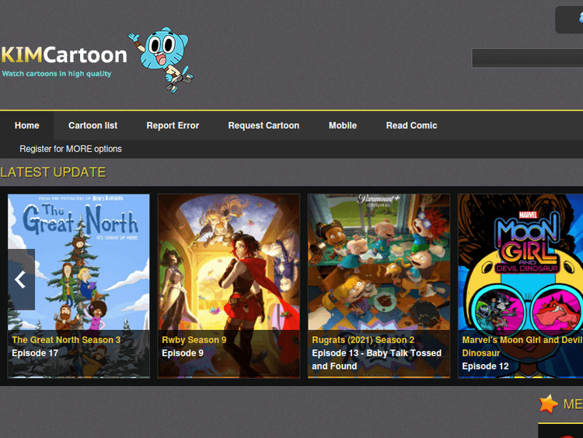
Task: Click The Great North Season 3 title
Action: pyautogui.click(x=66, y=340)
